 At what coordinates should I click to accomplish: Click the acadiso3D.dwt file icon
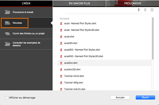(61, 69)
